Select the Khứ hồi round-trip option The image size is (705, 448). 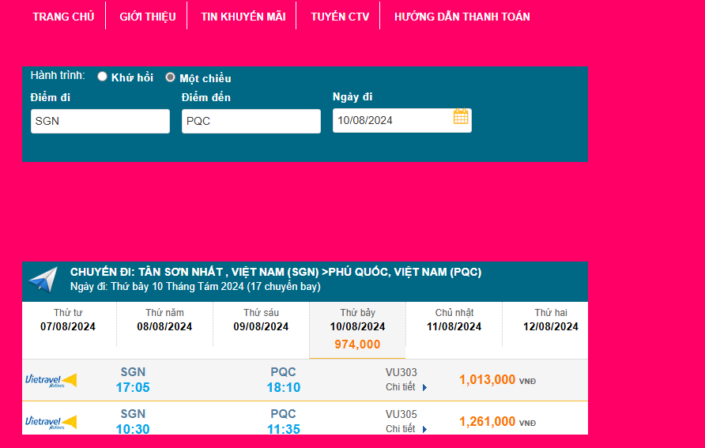click(103, 77)
